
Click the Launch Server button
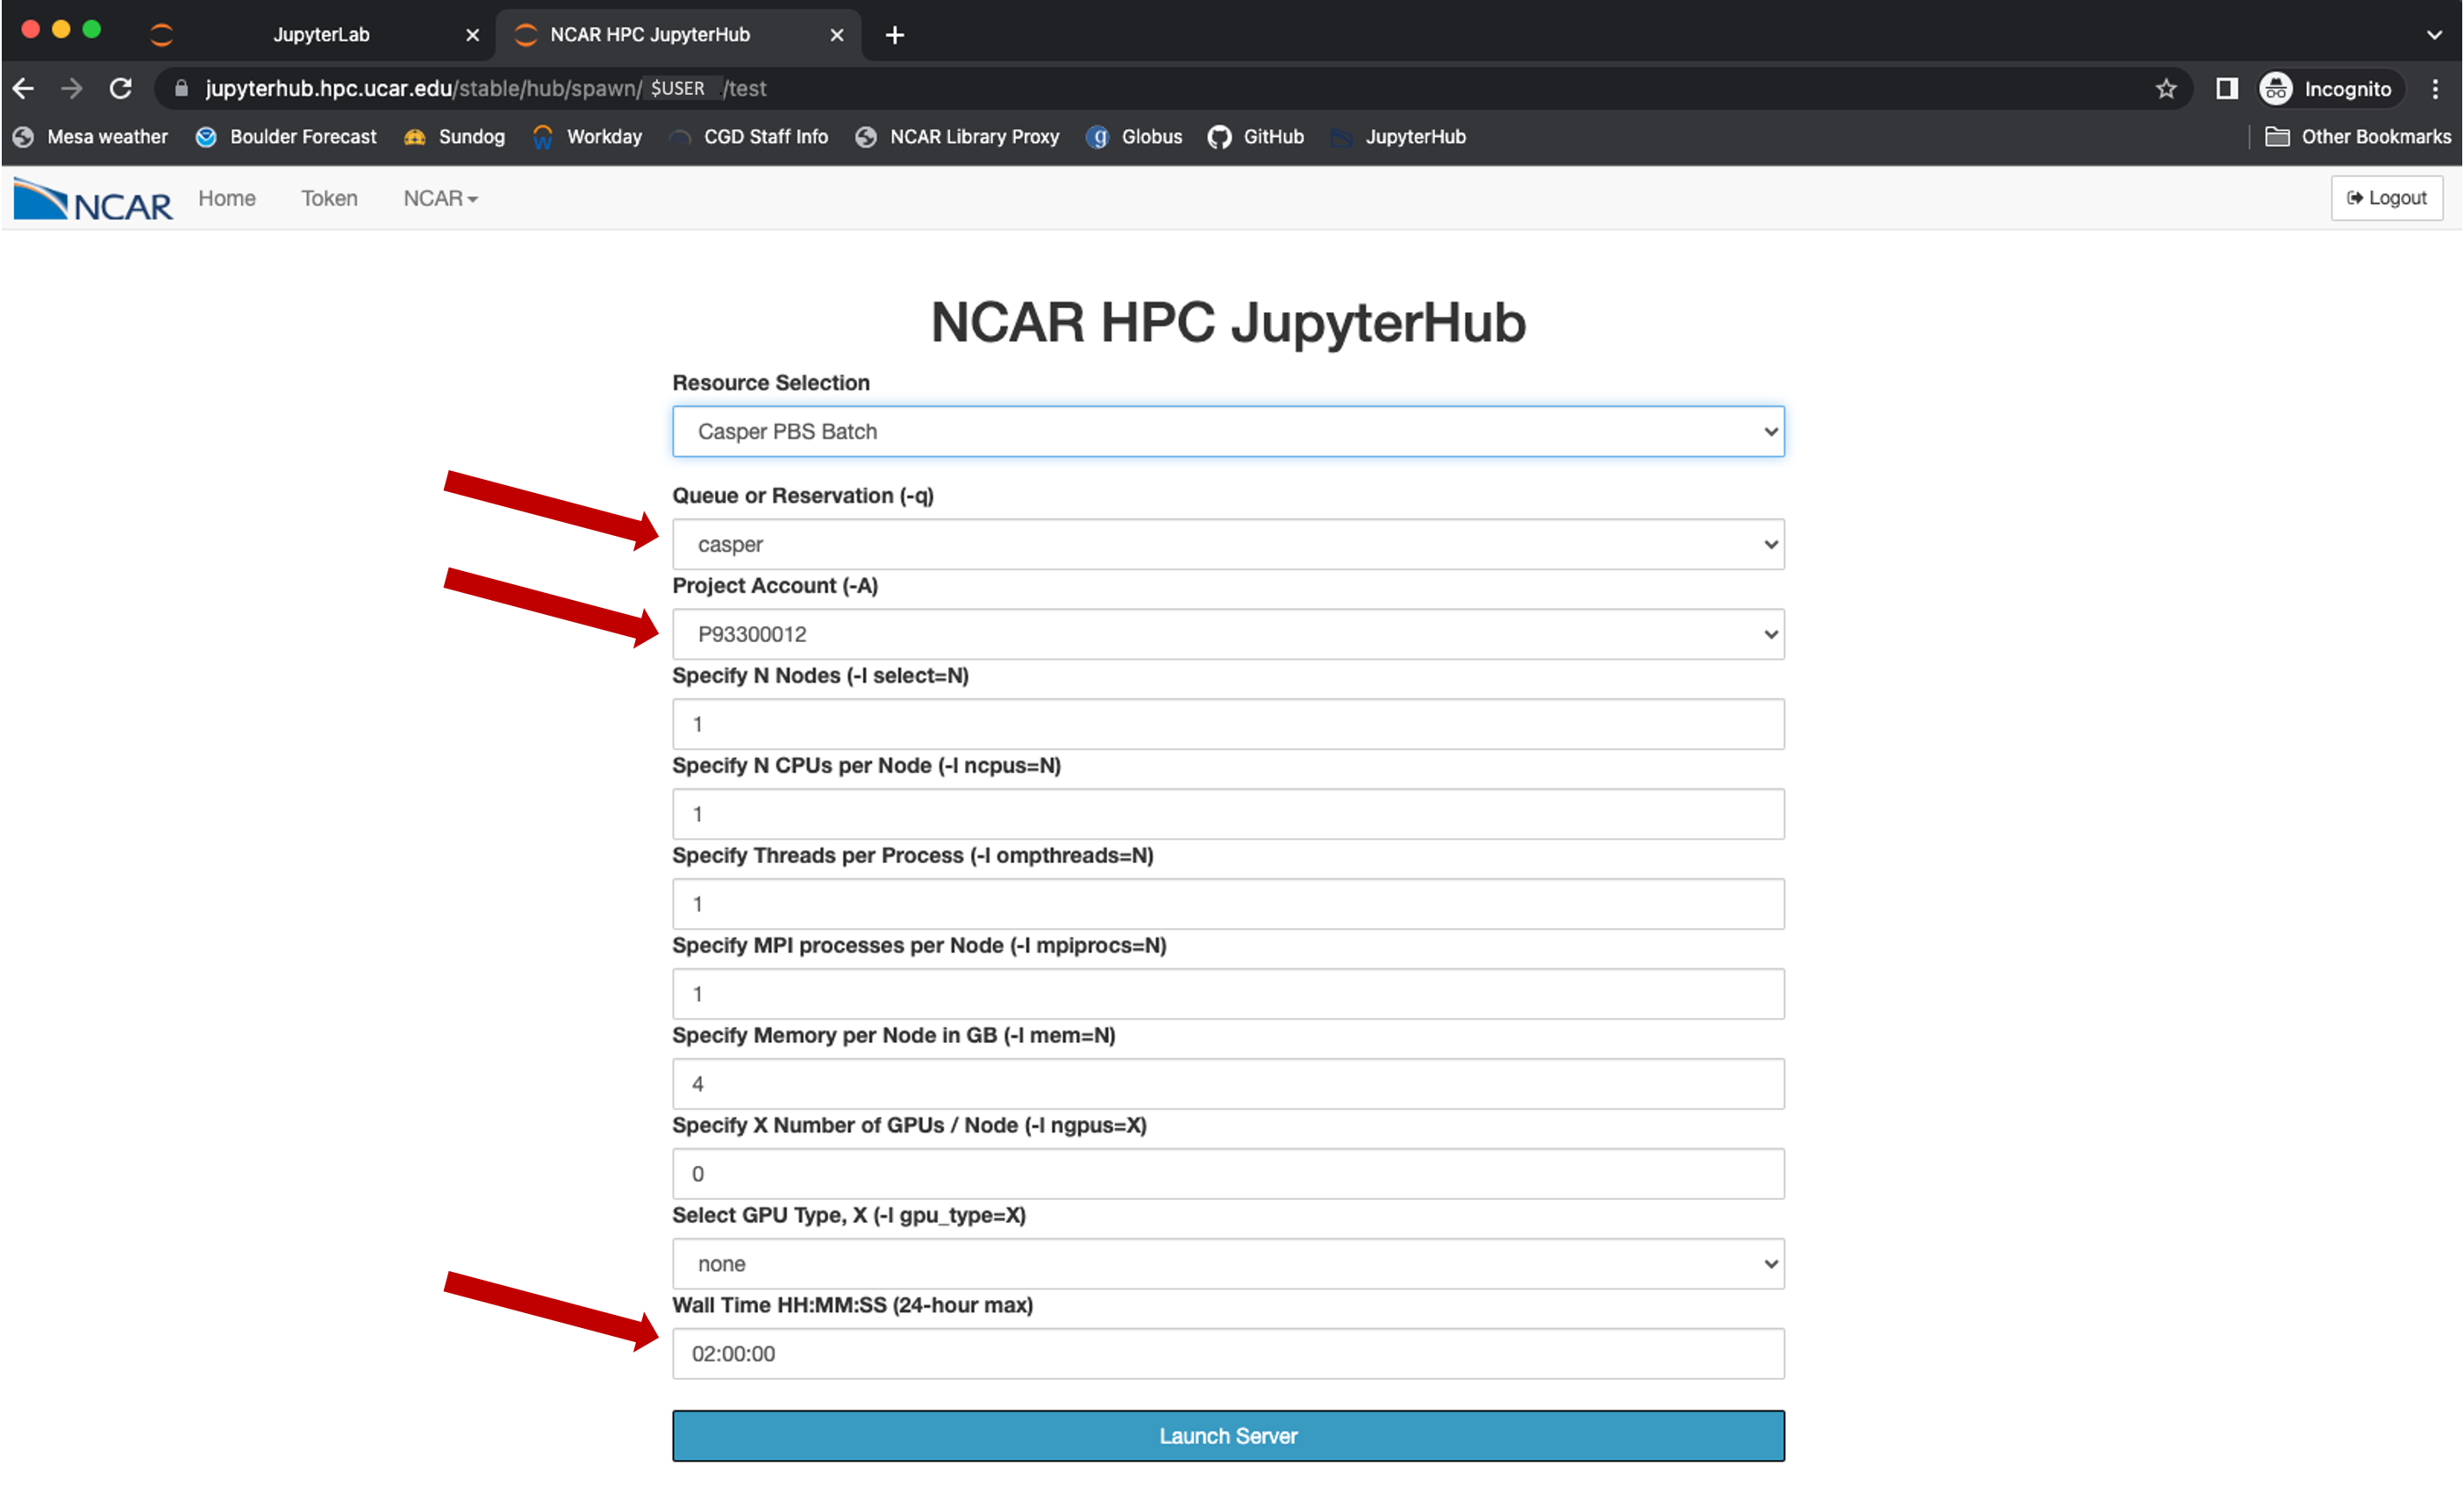(1226, 1435)
